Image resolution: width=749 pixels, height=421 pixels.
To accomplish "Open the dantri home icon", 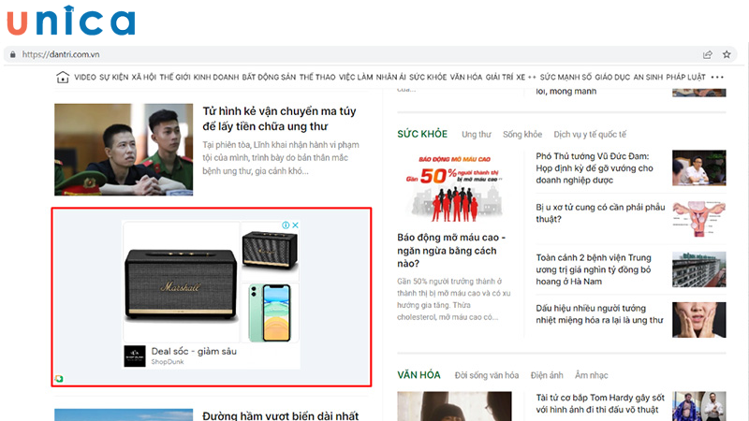I will (63, 77).
